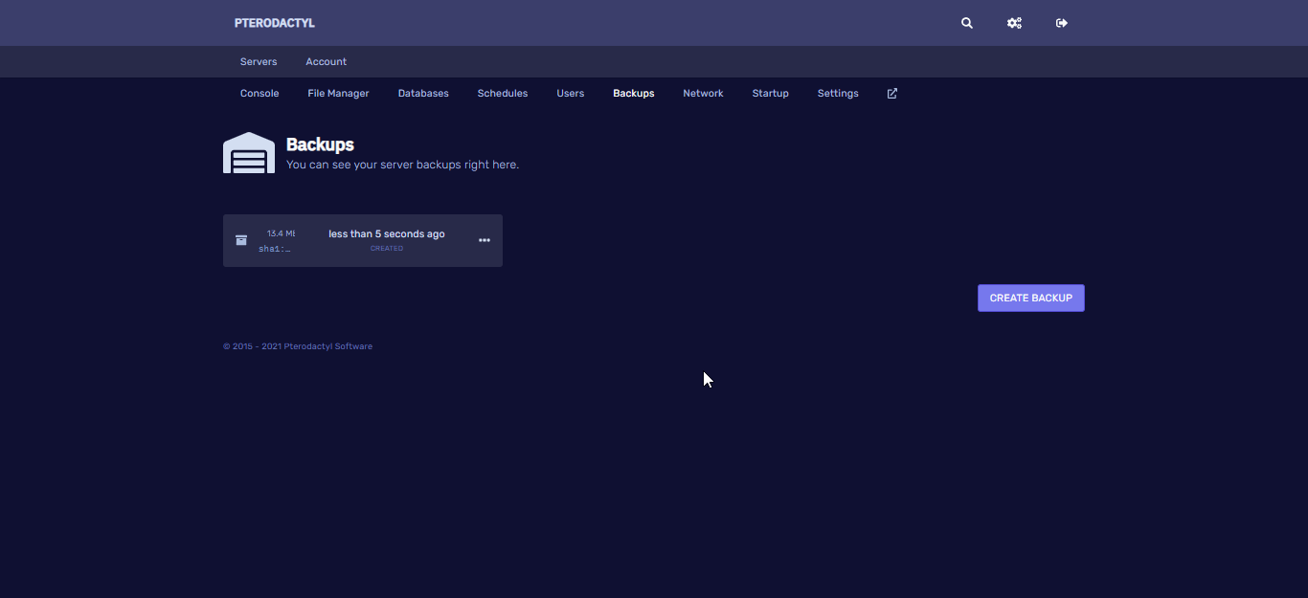This screenshot has height=598, width=1308.
Task: Go to the Servers page
Action: (x=259, y=62)
